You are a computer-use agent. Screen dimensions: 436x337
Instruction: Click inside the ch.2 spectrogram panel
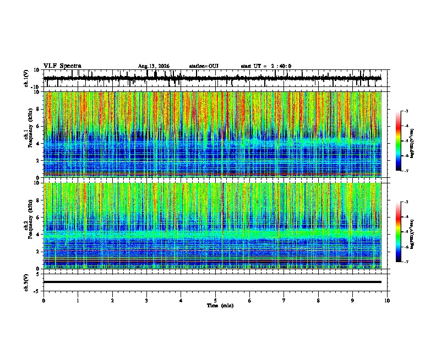coord(212,226)
